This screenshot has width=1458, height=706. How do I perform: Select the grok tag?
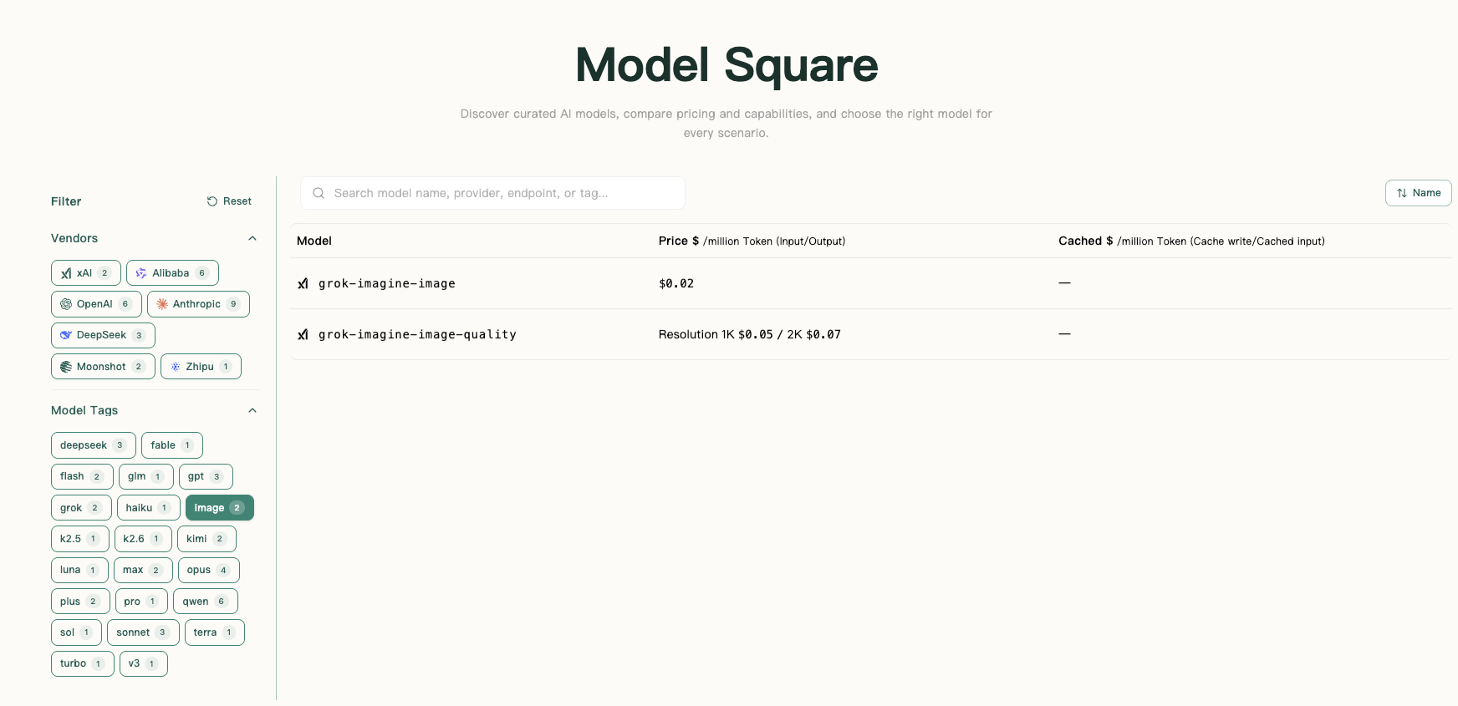click(x=81, y=508)
